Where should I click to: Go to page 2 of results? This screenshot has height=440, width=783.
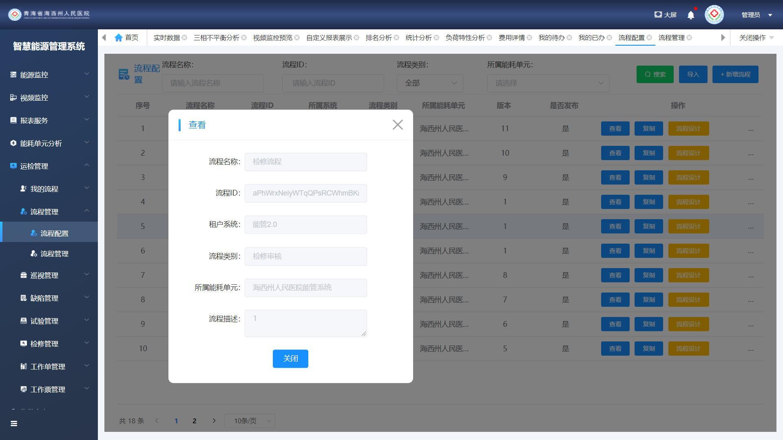[195, 421]
